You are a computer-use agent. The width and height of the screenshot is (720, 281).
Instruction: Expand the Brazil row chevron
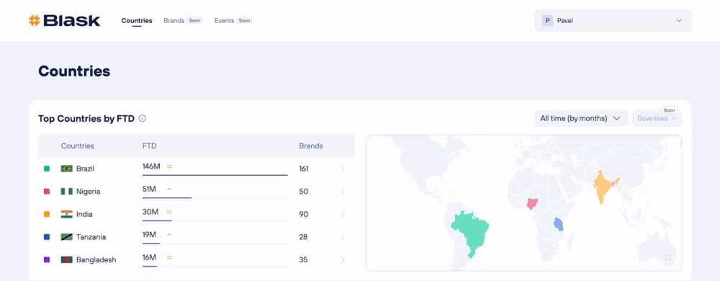pos(343,169)
